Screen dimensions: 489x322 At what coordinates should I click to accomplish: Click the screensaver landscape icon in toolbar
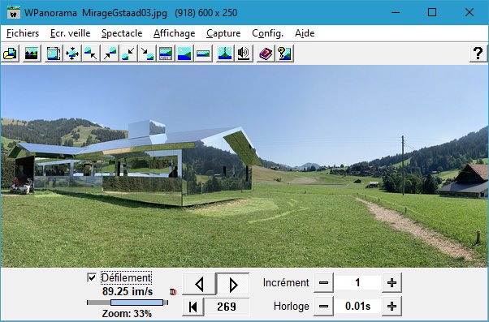[x=32, y=54]
